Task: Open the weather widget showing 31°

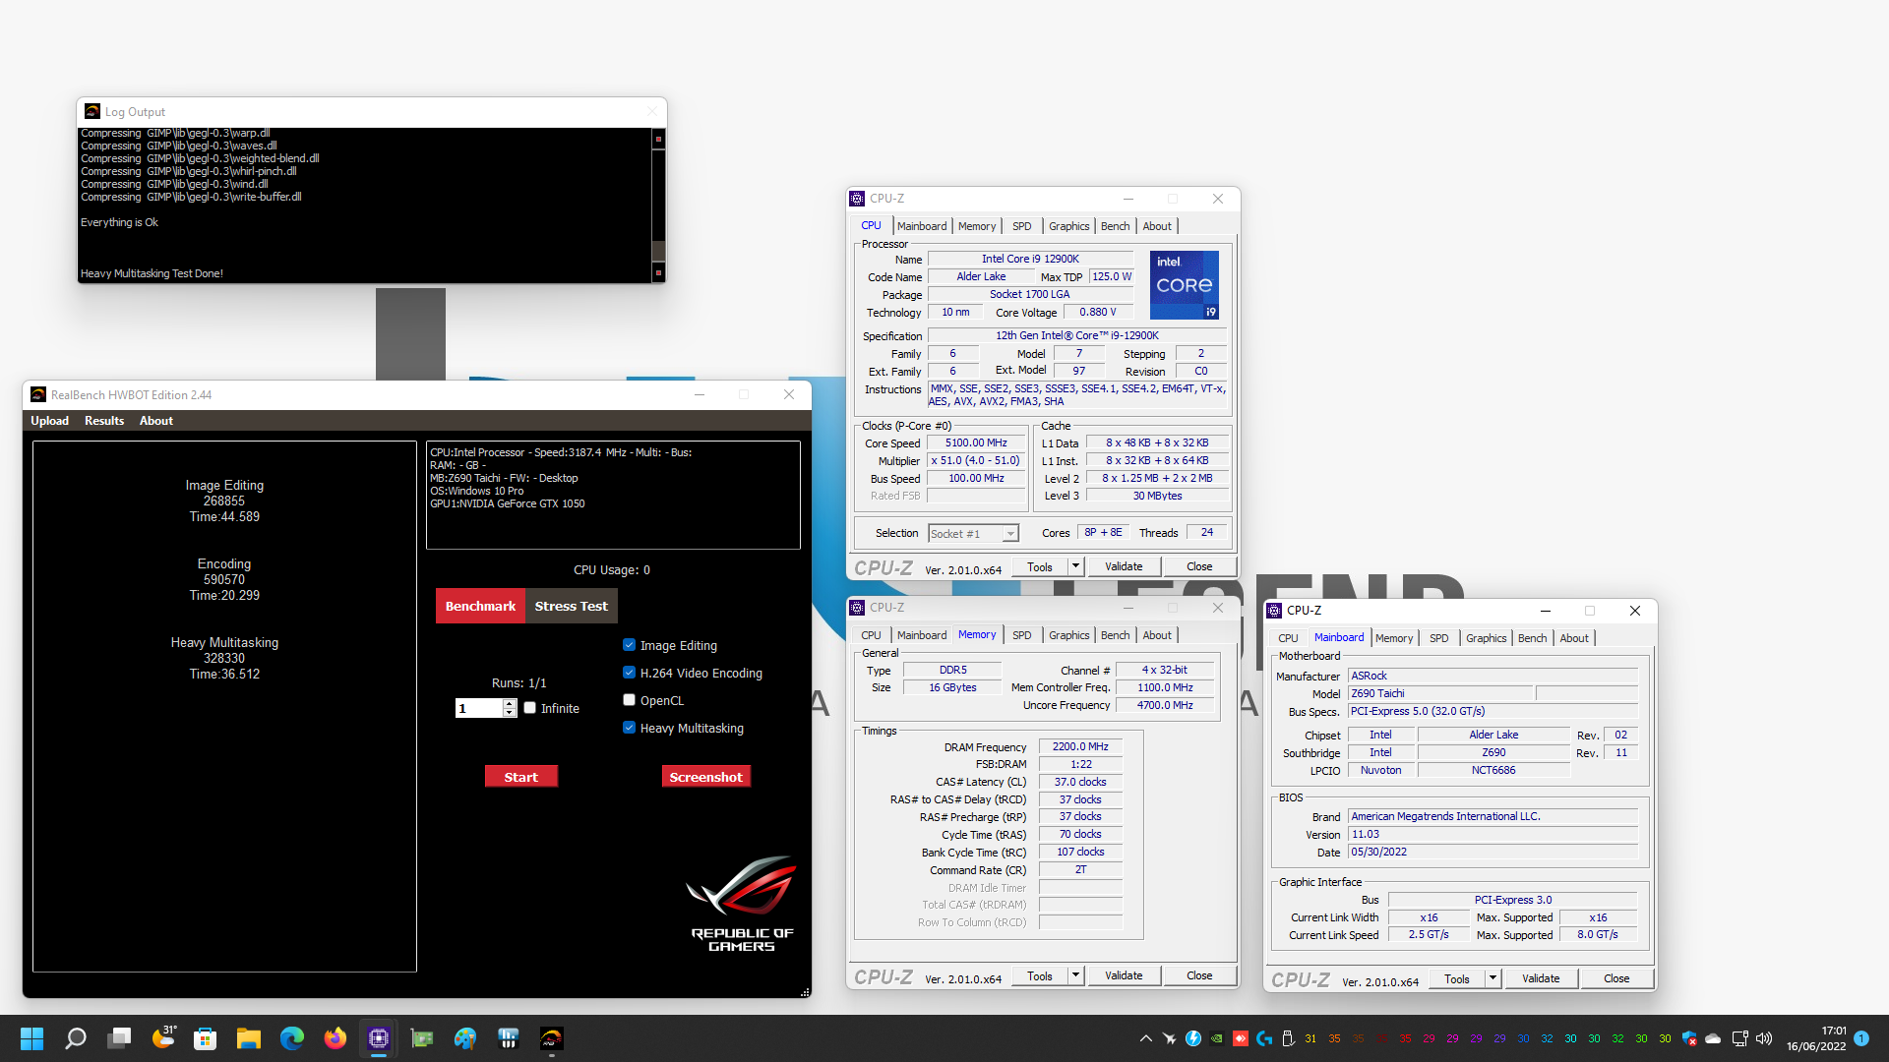Action: click(163, 1038)
